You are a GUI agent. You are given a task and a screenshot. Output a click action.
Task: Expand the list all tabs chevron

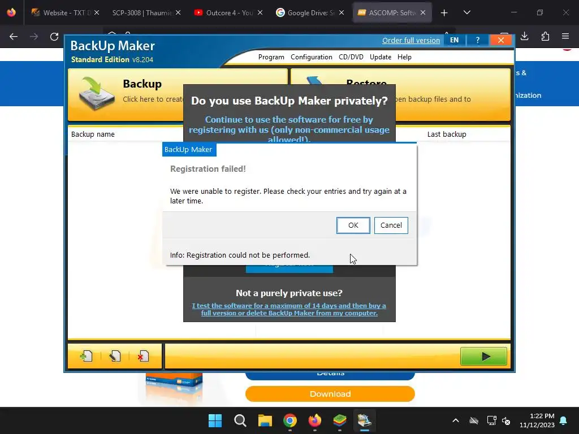[466, 12]
